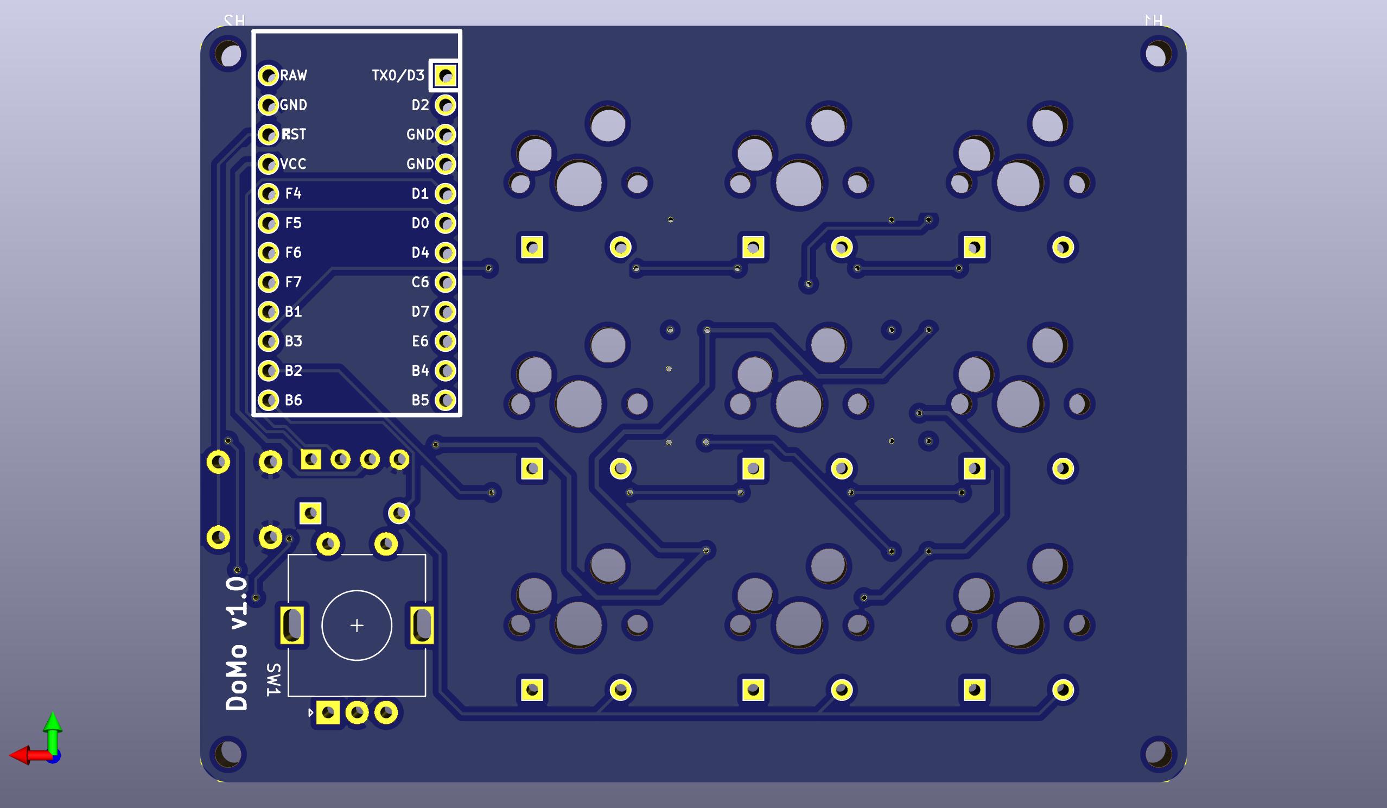This screenshot has height=808, width=1387.
Task: Select the B2 pin label
Action: tap(294, 371)
